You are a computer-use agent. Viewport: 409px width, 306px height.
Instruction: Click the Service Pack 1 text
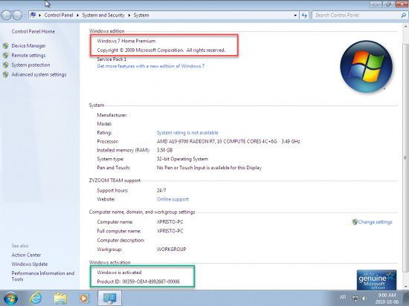coord(112,59)
